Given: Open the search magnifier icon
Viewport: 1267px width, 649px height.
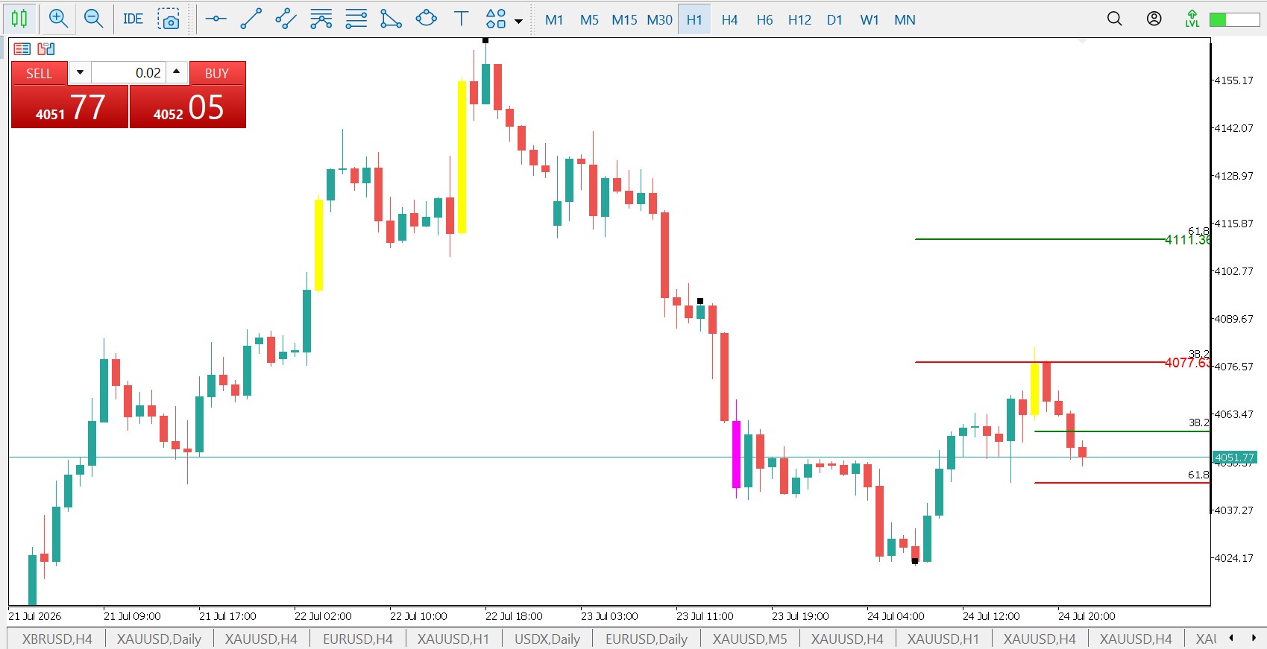Looking at the screenshot, I should (x=1114, y=19).
